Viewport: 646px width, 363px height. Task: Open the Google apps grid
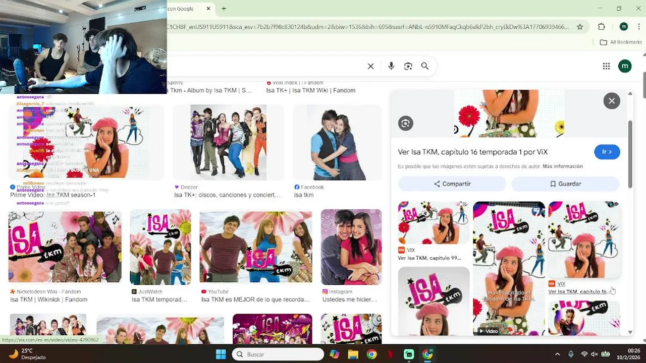click(x=606, y=66)
